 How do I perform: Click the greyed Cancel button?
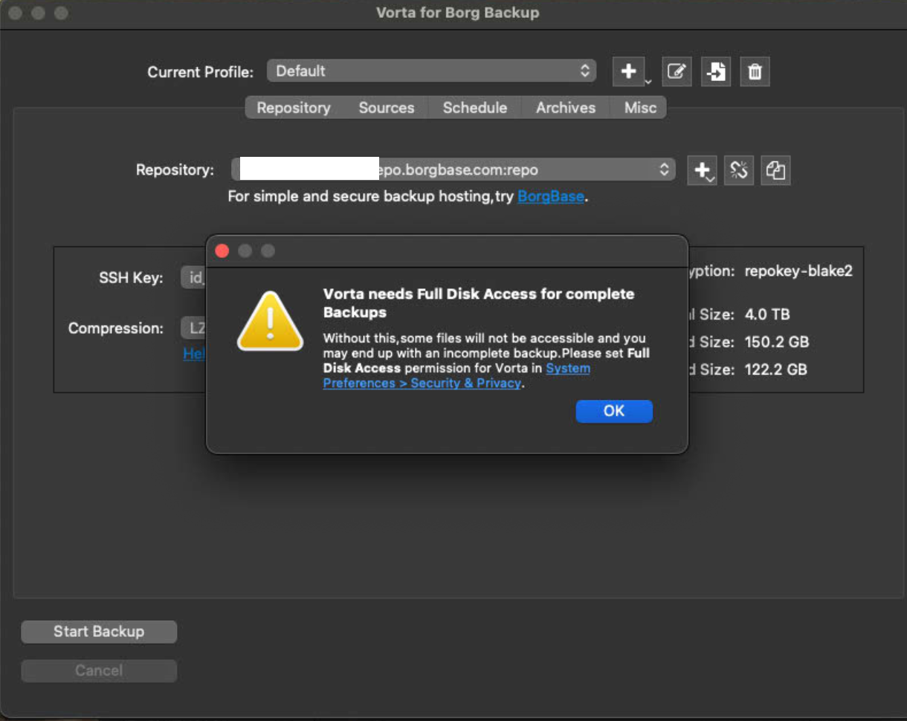click(99, 670)
